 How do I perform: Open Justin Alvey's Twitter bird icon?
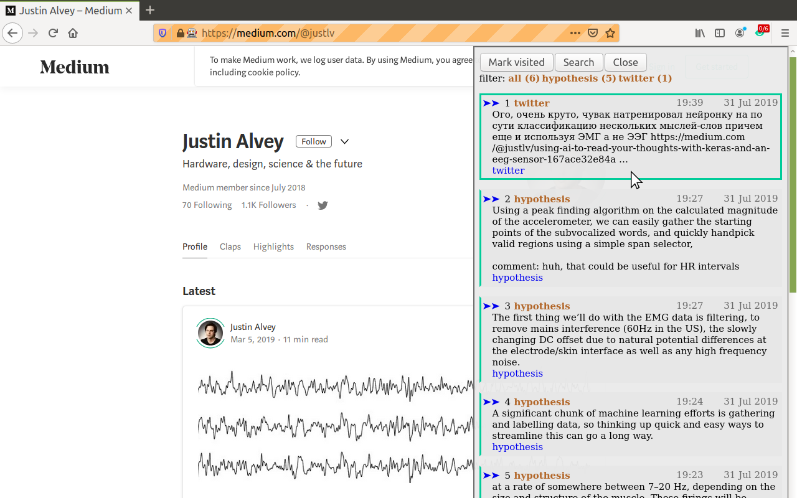click(x=323, y=205)
